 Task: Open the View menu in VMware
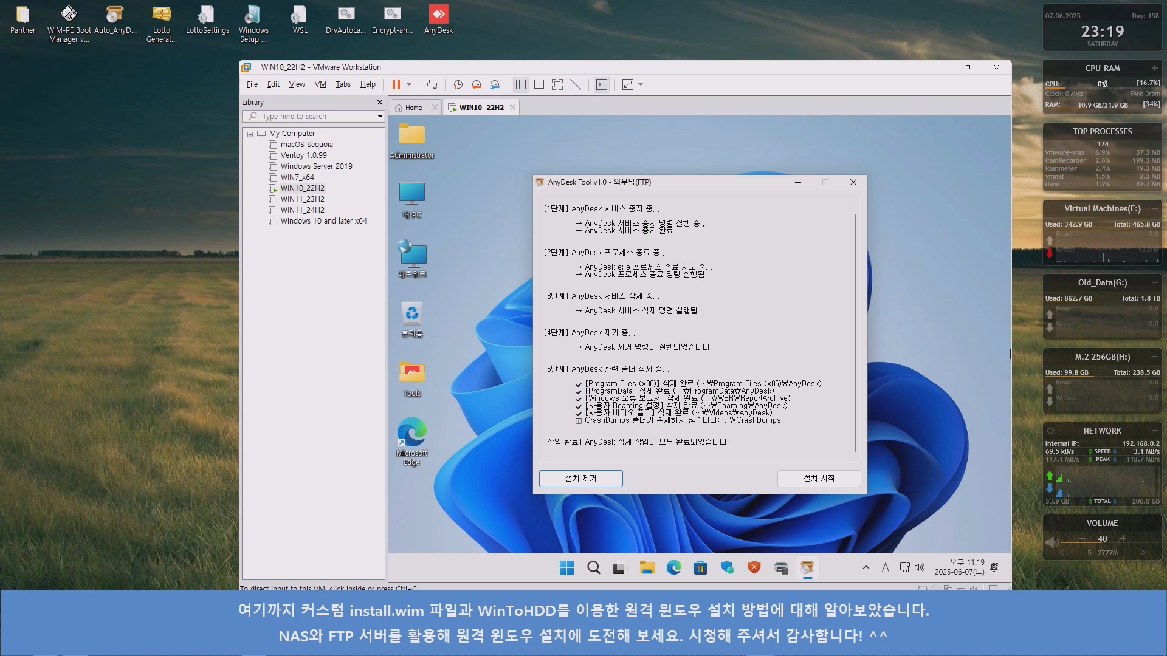click(297, 84)
